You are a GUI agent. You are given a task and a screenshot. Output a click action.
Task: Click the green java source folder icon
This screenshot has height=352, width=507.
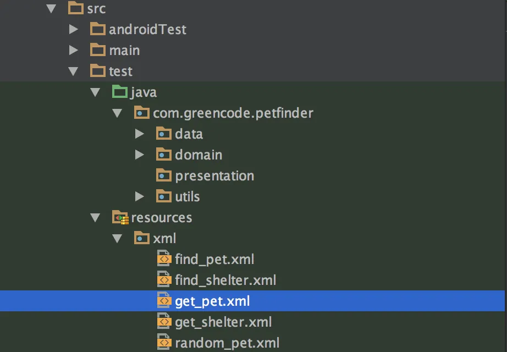[x=120, y=92]
